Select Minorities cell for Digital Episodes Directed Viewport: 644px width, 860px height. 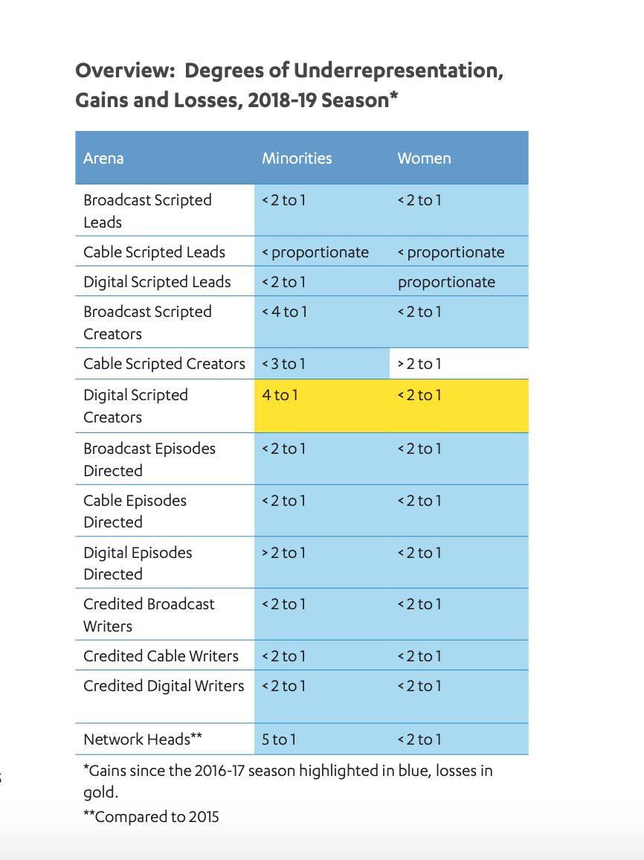click(x=283, y=553)
